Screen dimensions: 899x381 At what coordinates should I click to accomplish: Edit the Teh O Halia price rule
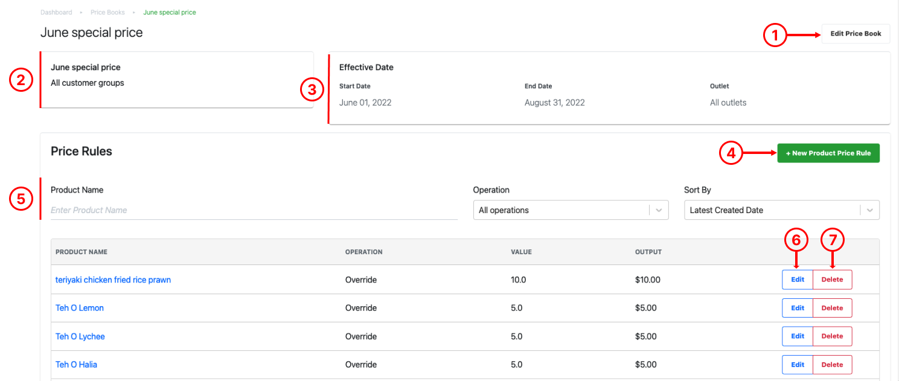click(798, 365)
